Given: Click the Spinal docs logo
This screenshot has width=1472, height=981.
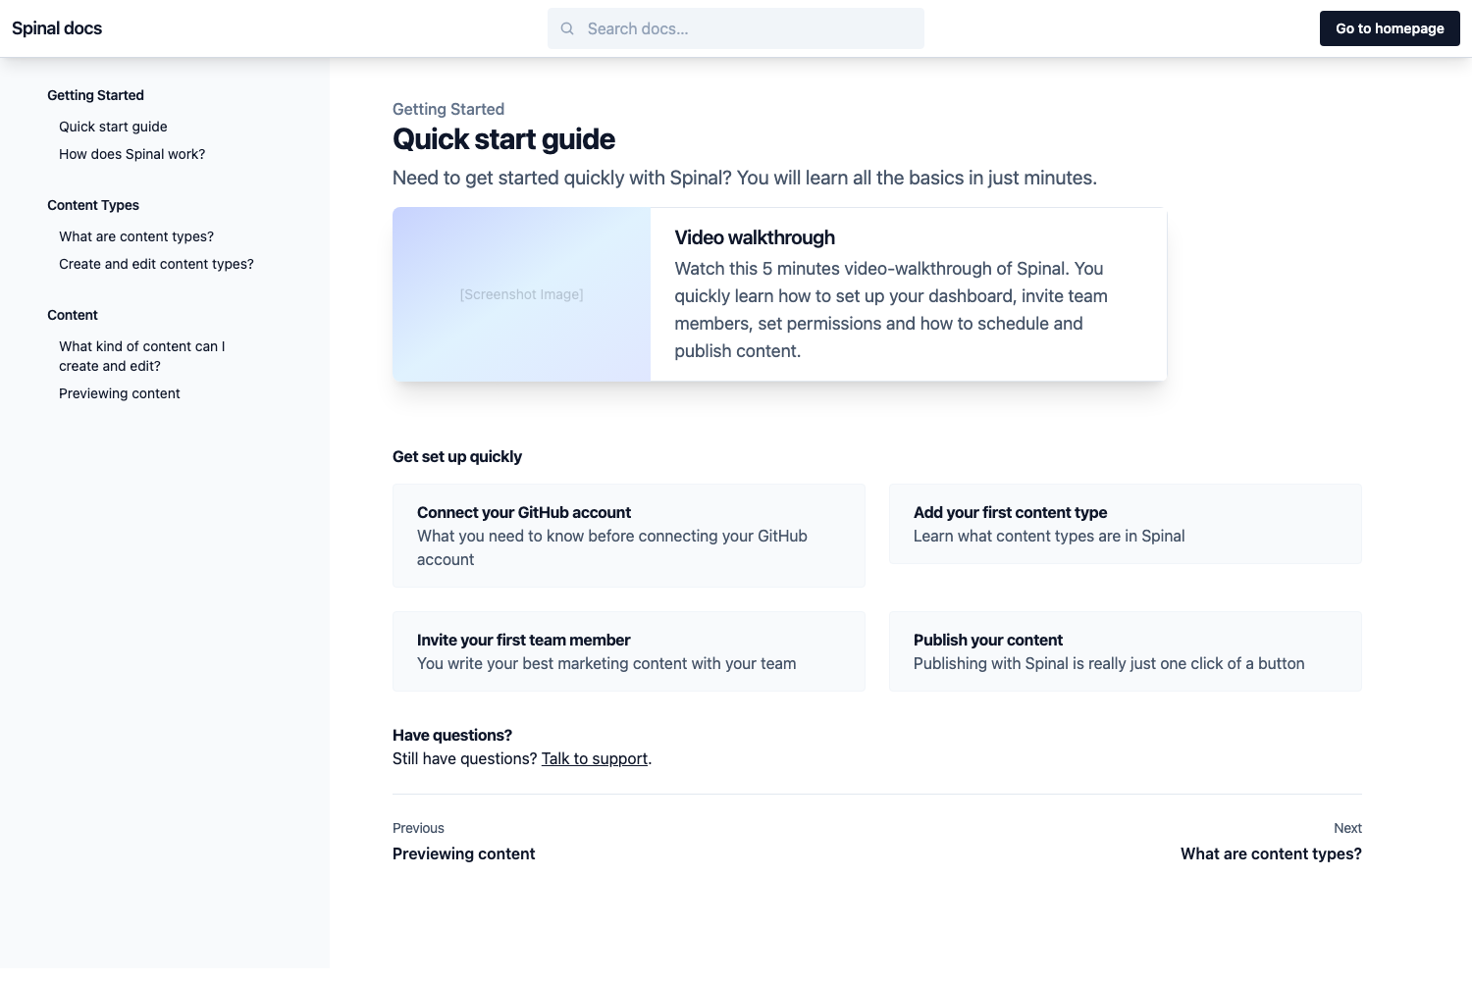Looking at the screenshot, I should (56, 27).
